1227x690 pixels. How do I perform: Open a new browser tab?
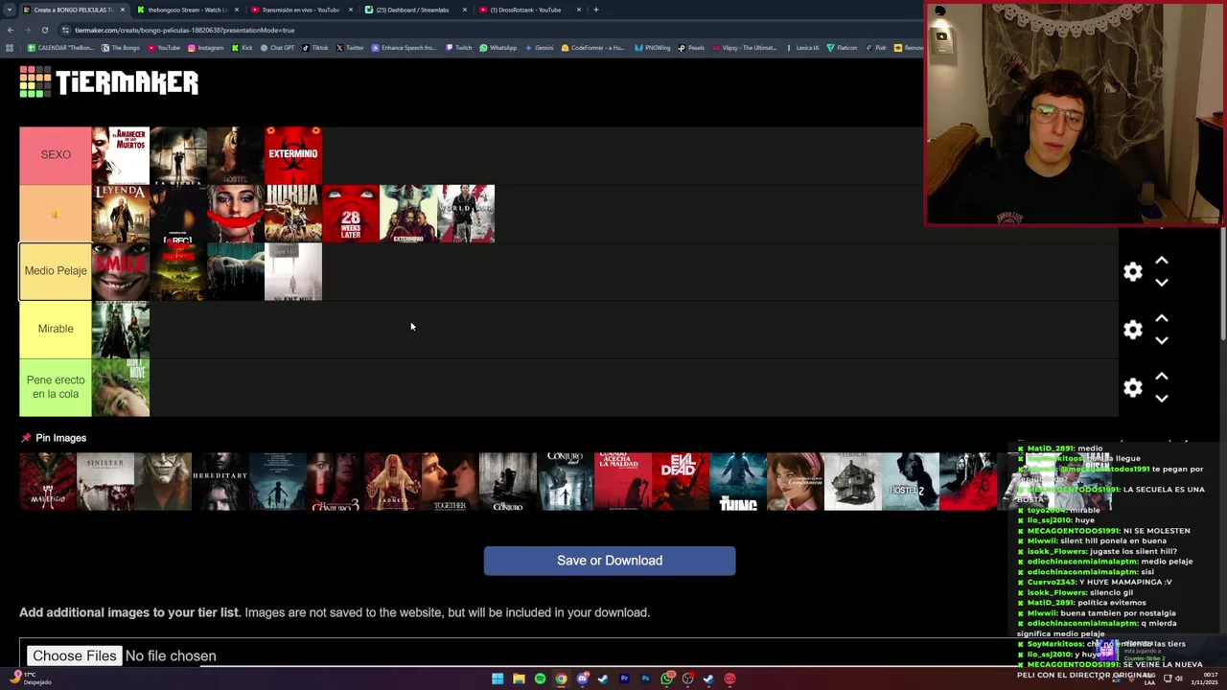tap(596, 10)
